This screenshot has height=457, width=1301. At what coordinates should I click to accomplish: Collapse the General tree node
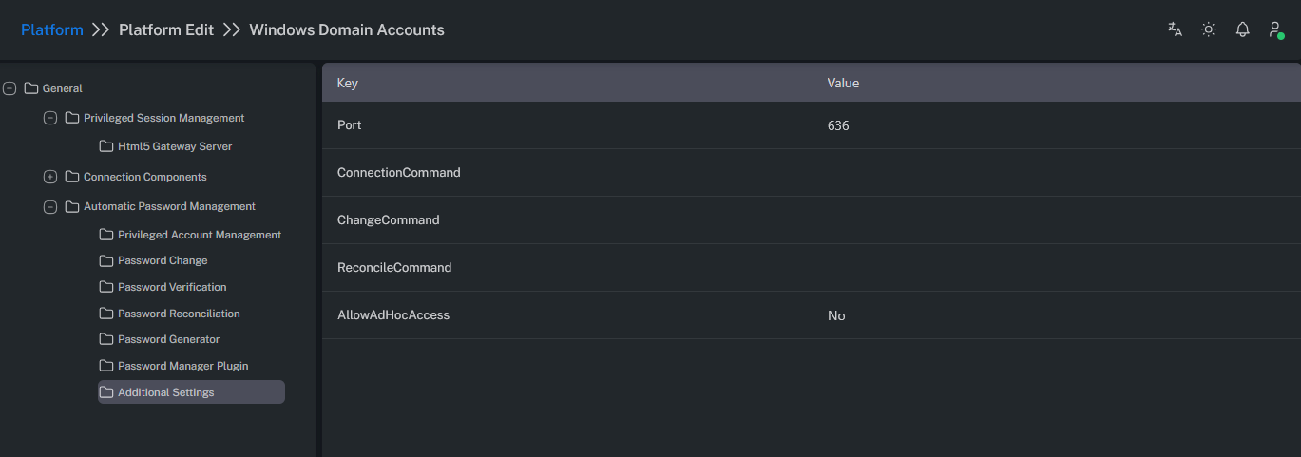10,88
